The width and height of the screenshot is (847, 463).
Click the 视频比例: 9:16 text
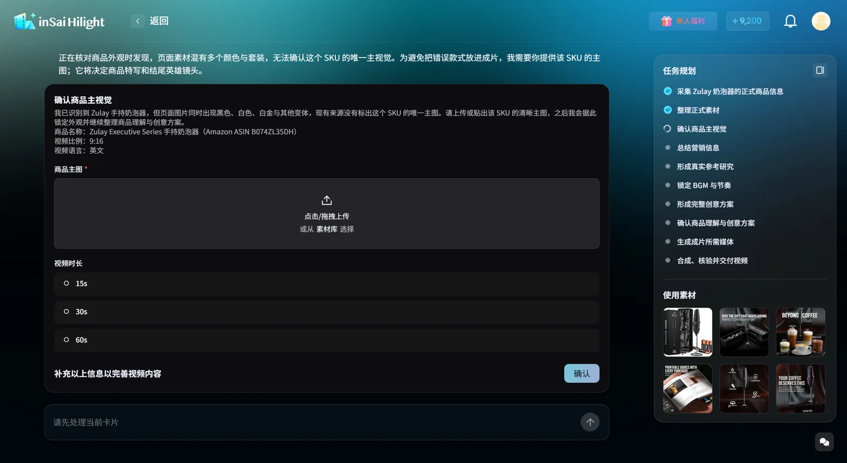(x=79, y=141)
